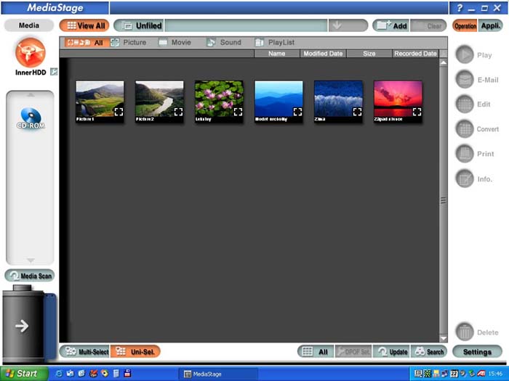Switch to Uni-Sel. selection mode

pos(135,351)
